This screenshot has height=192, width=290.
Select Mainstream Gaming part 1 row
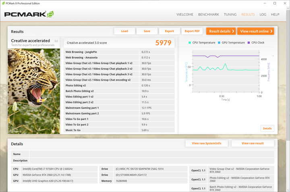119,108
